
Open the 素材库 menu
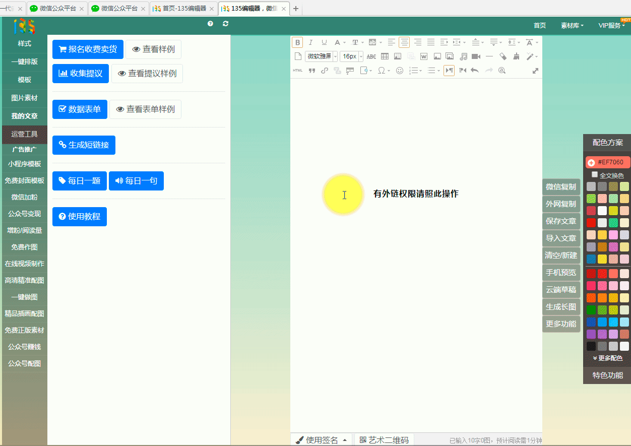click(572, 26)
